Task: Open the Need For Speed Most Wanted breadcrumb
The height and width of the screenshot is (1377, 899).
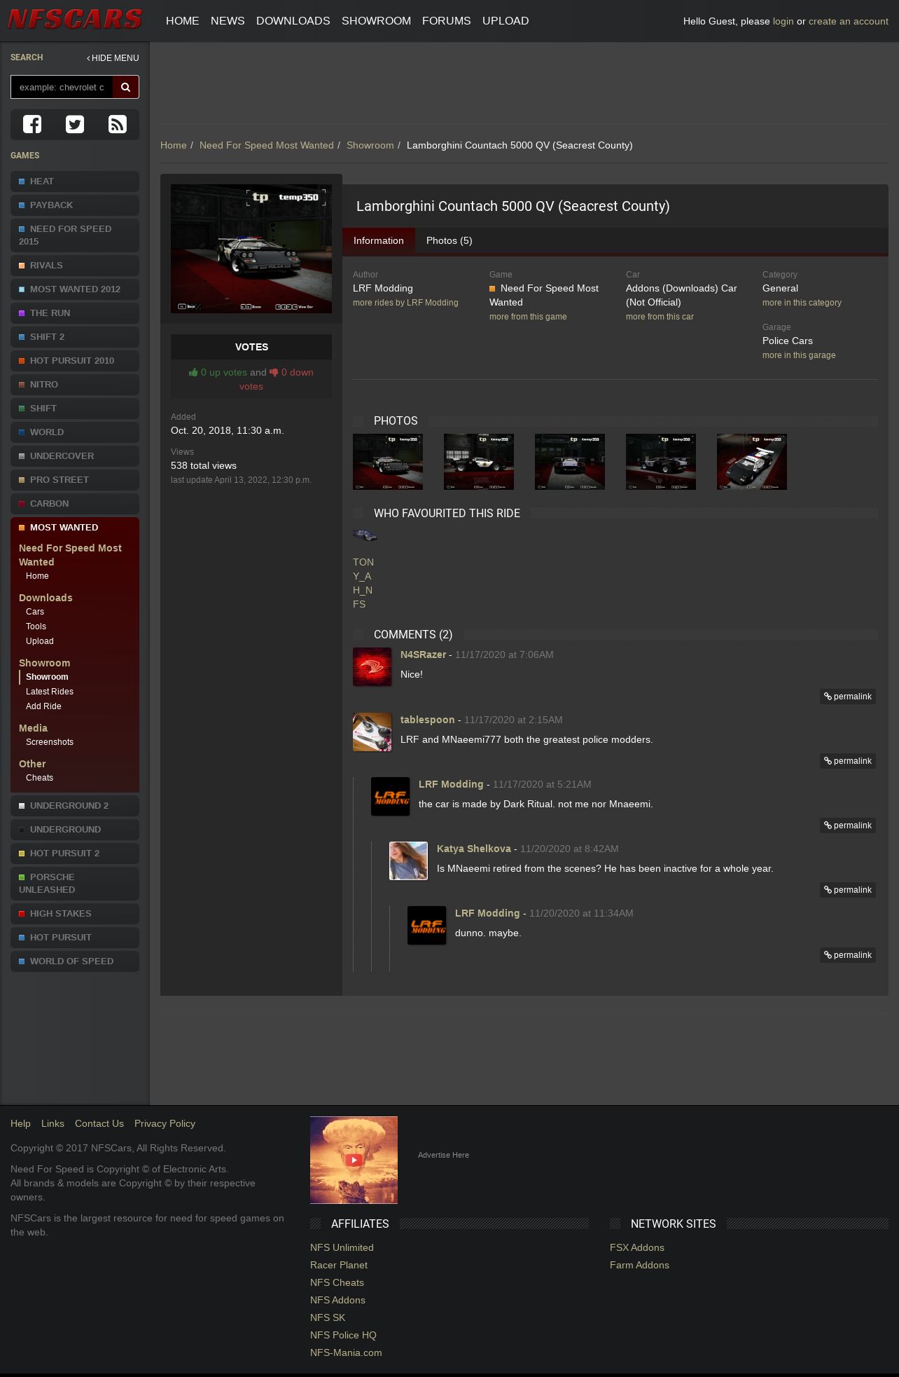Action: 267,145
